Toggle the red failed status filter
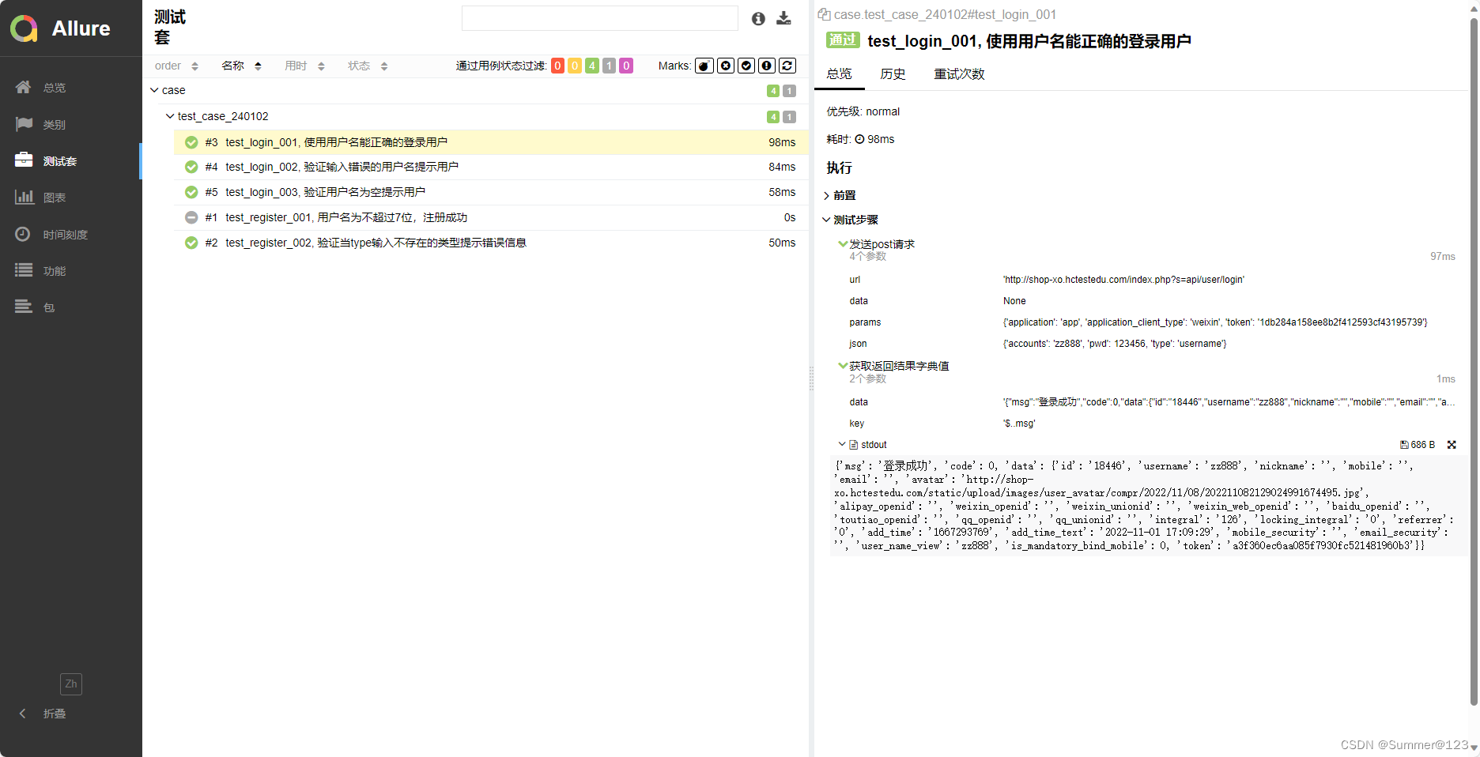 click(x=557, y=66)
